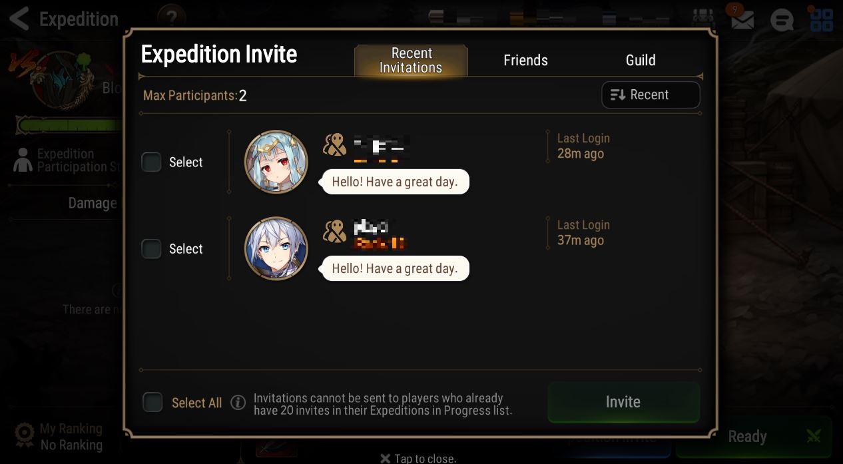
Task: Click the friends group icon in top bar
Action: (x=703, y=18)
